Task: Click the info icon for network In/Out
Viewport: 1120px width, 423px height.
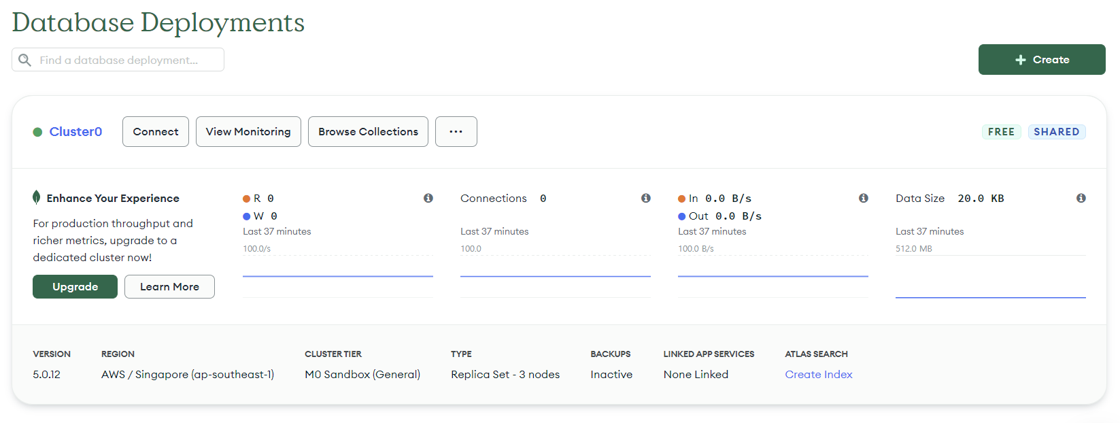Action: click(864, 198)
